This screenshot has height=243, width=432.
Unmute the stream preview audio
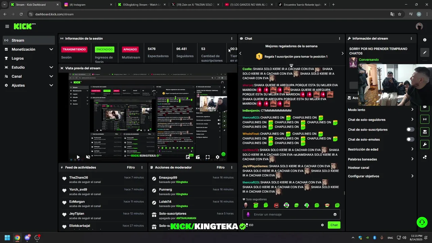click(x=88, y=157)
